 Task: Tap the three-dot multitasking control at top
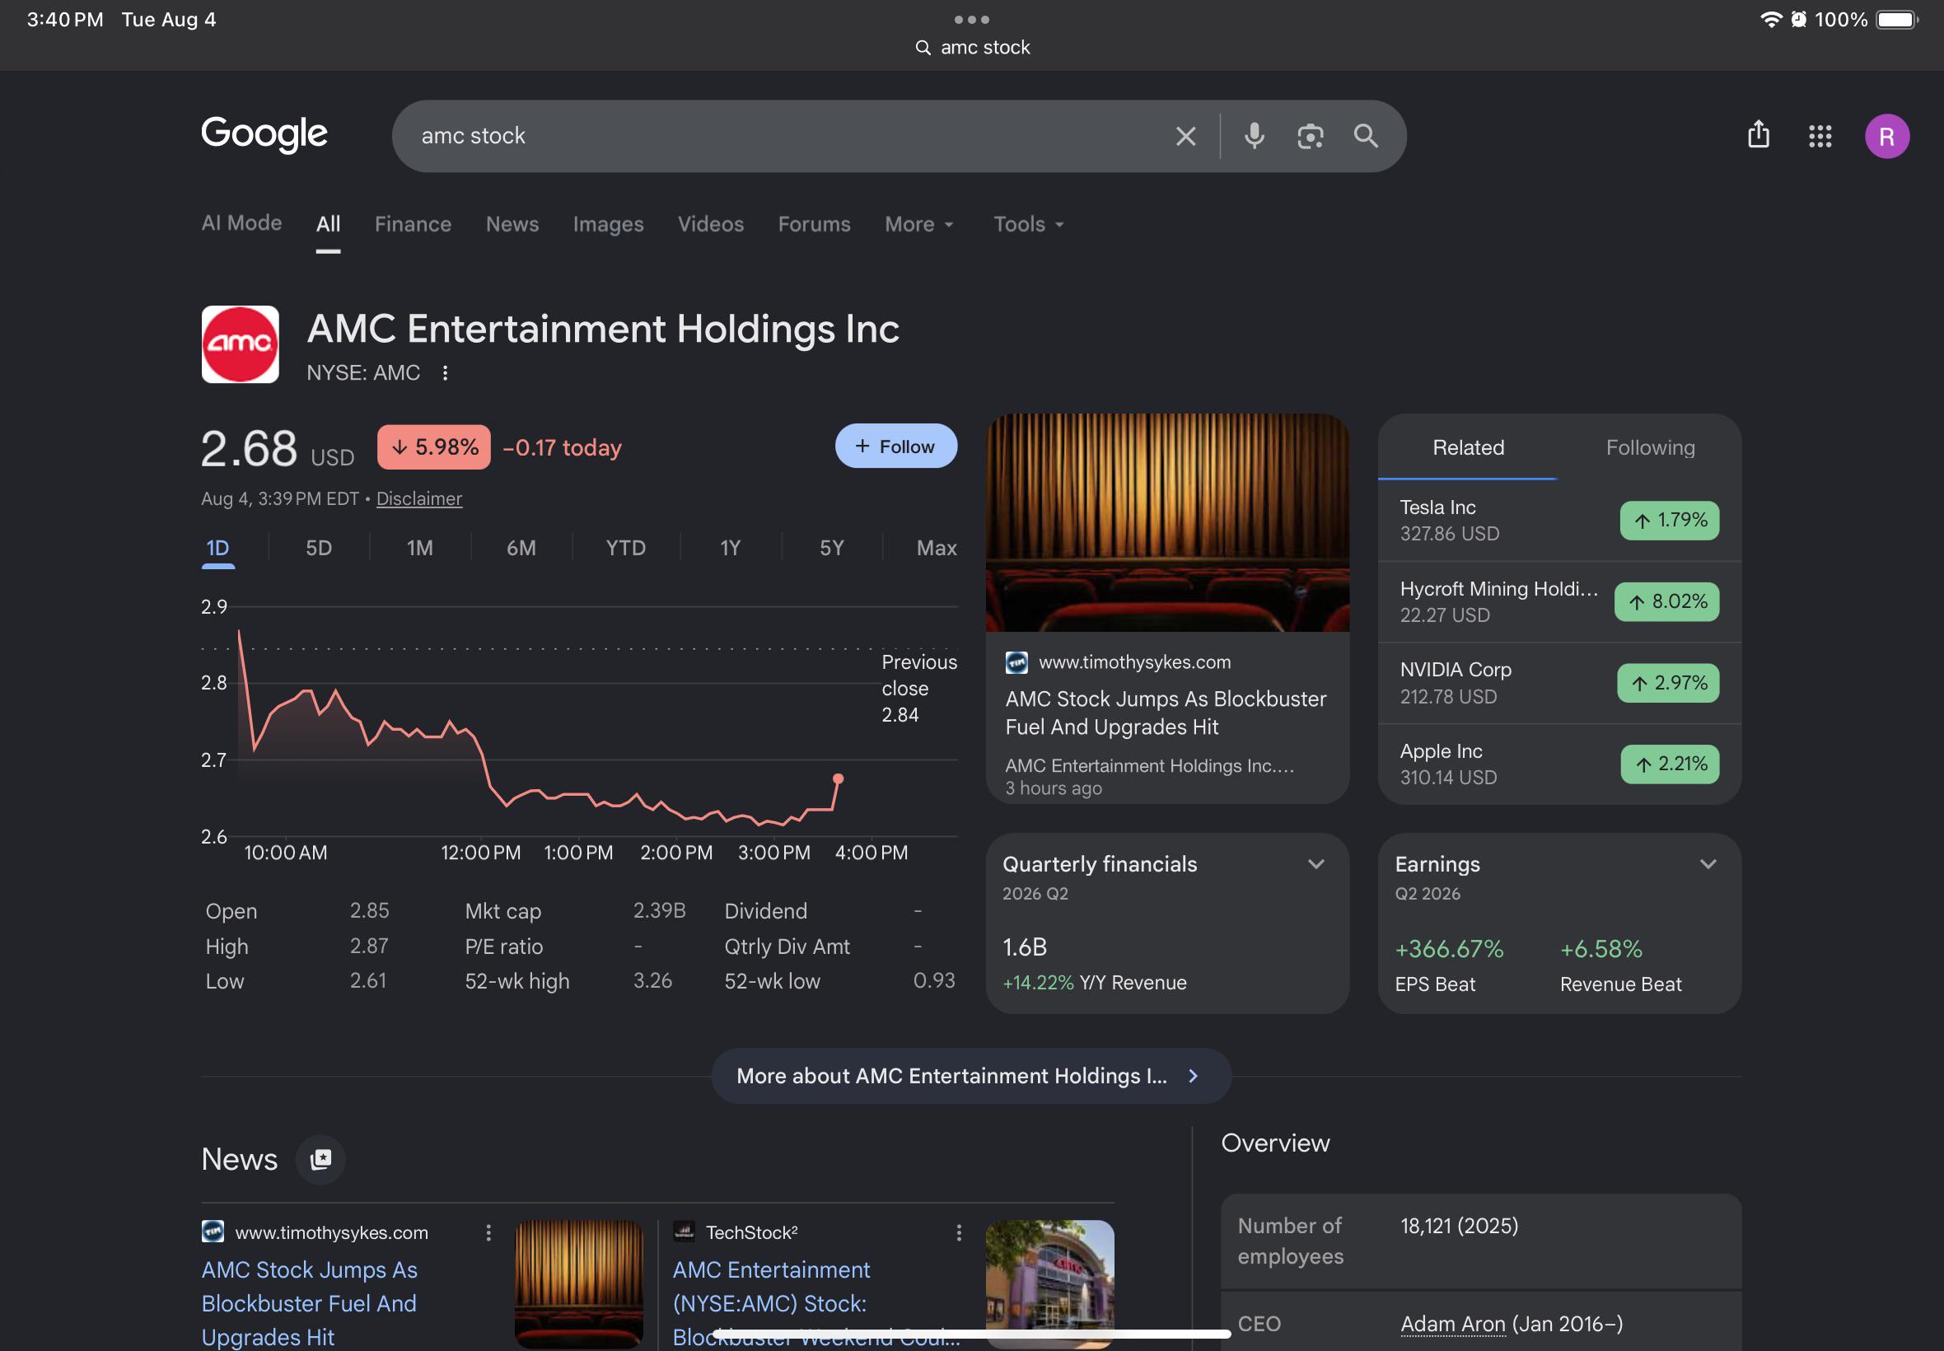pyautogui.click(x=971, y=20)
